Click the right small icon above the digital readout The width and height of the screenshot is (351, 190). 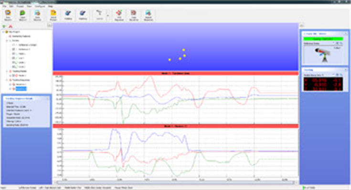tap(341, 75)
